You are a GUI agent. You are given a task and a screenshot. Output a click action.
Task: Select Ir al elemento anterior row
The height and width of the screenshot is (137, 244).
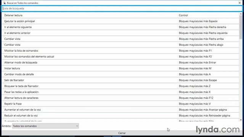(120, 33)
